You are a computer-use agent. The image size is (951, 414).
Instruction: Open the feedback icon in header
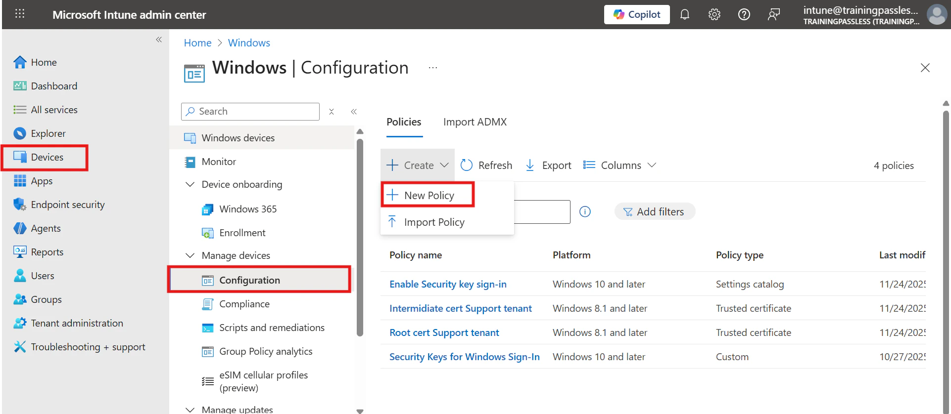[x=773, y=15]
